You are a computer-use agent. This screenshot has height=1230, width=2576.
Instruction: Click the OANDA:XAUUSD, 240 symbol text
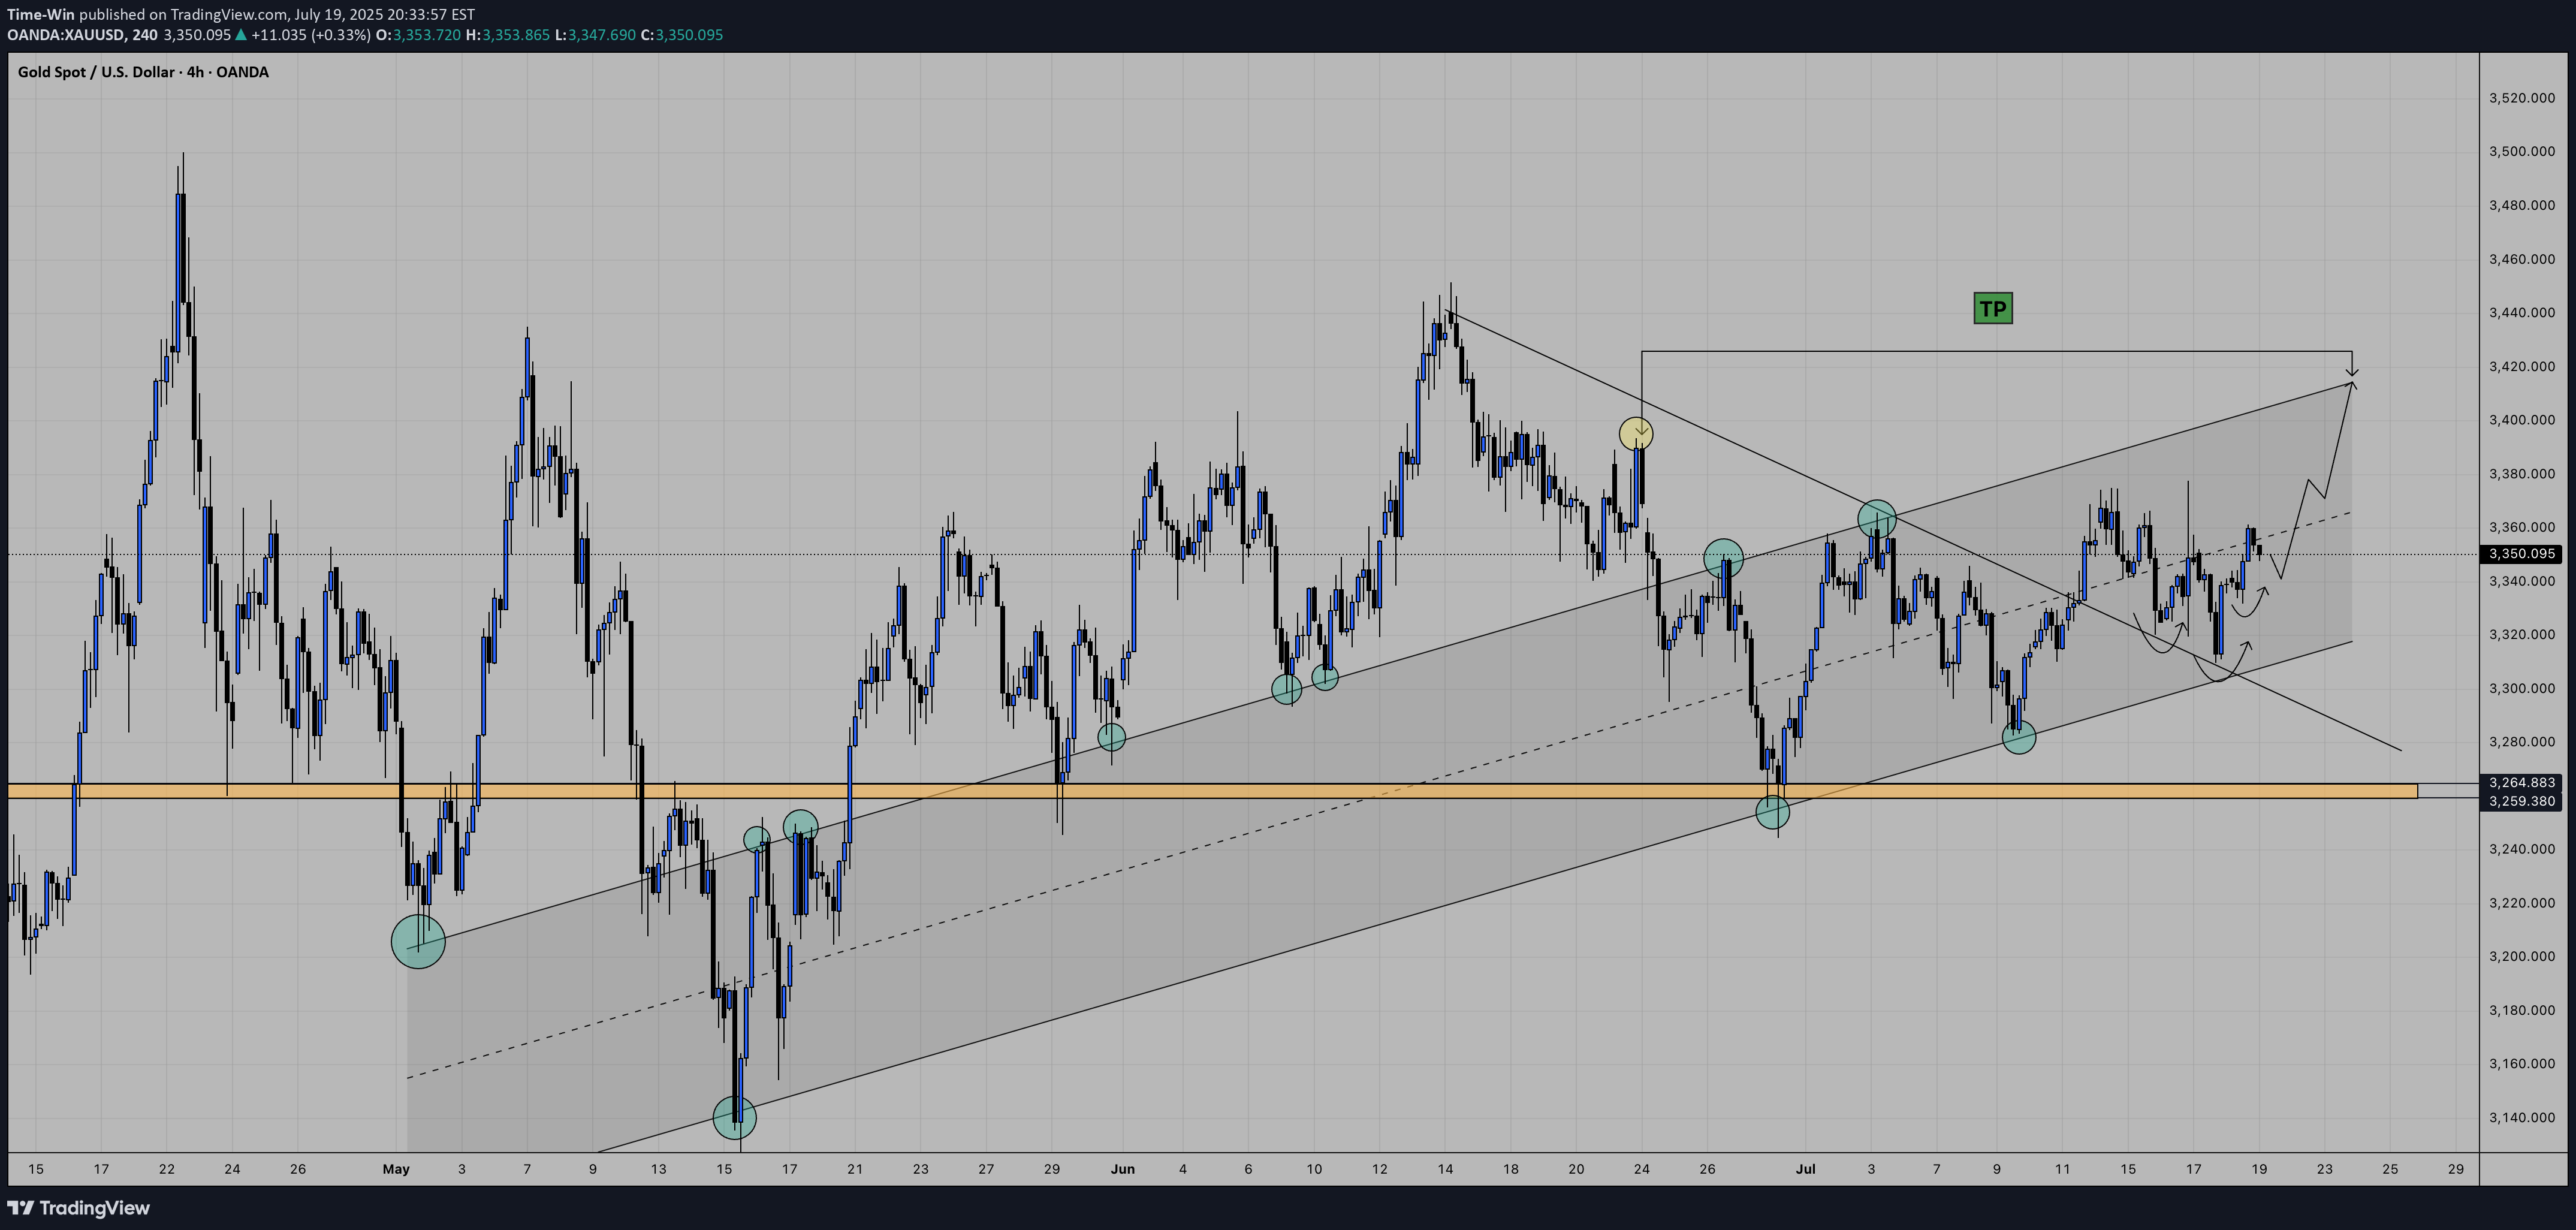tap(82, 35)
